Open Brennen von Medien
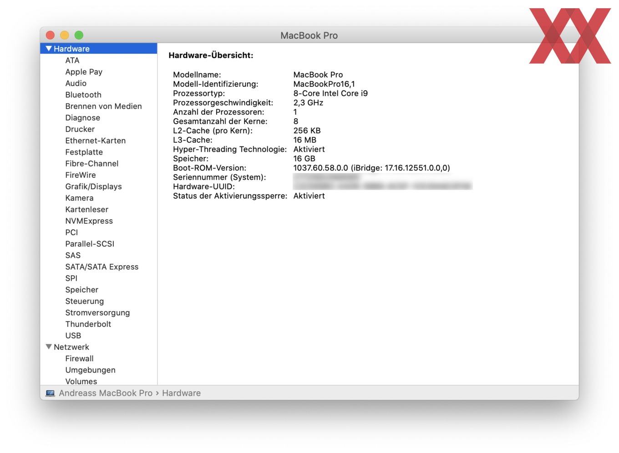 tap(103, 106)
